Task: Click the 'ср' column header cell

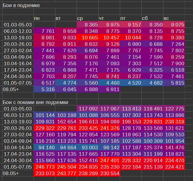Action: [x=87, y=18]
